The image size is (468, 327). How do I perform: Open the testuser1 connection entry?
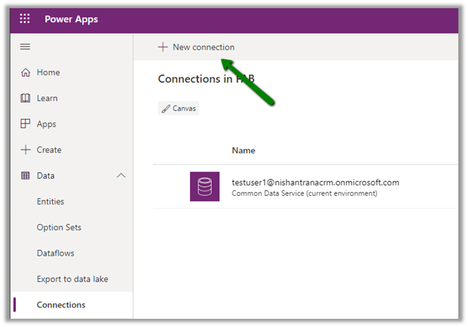click(315, 182)
